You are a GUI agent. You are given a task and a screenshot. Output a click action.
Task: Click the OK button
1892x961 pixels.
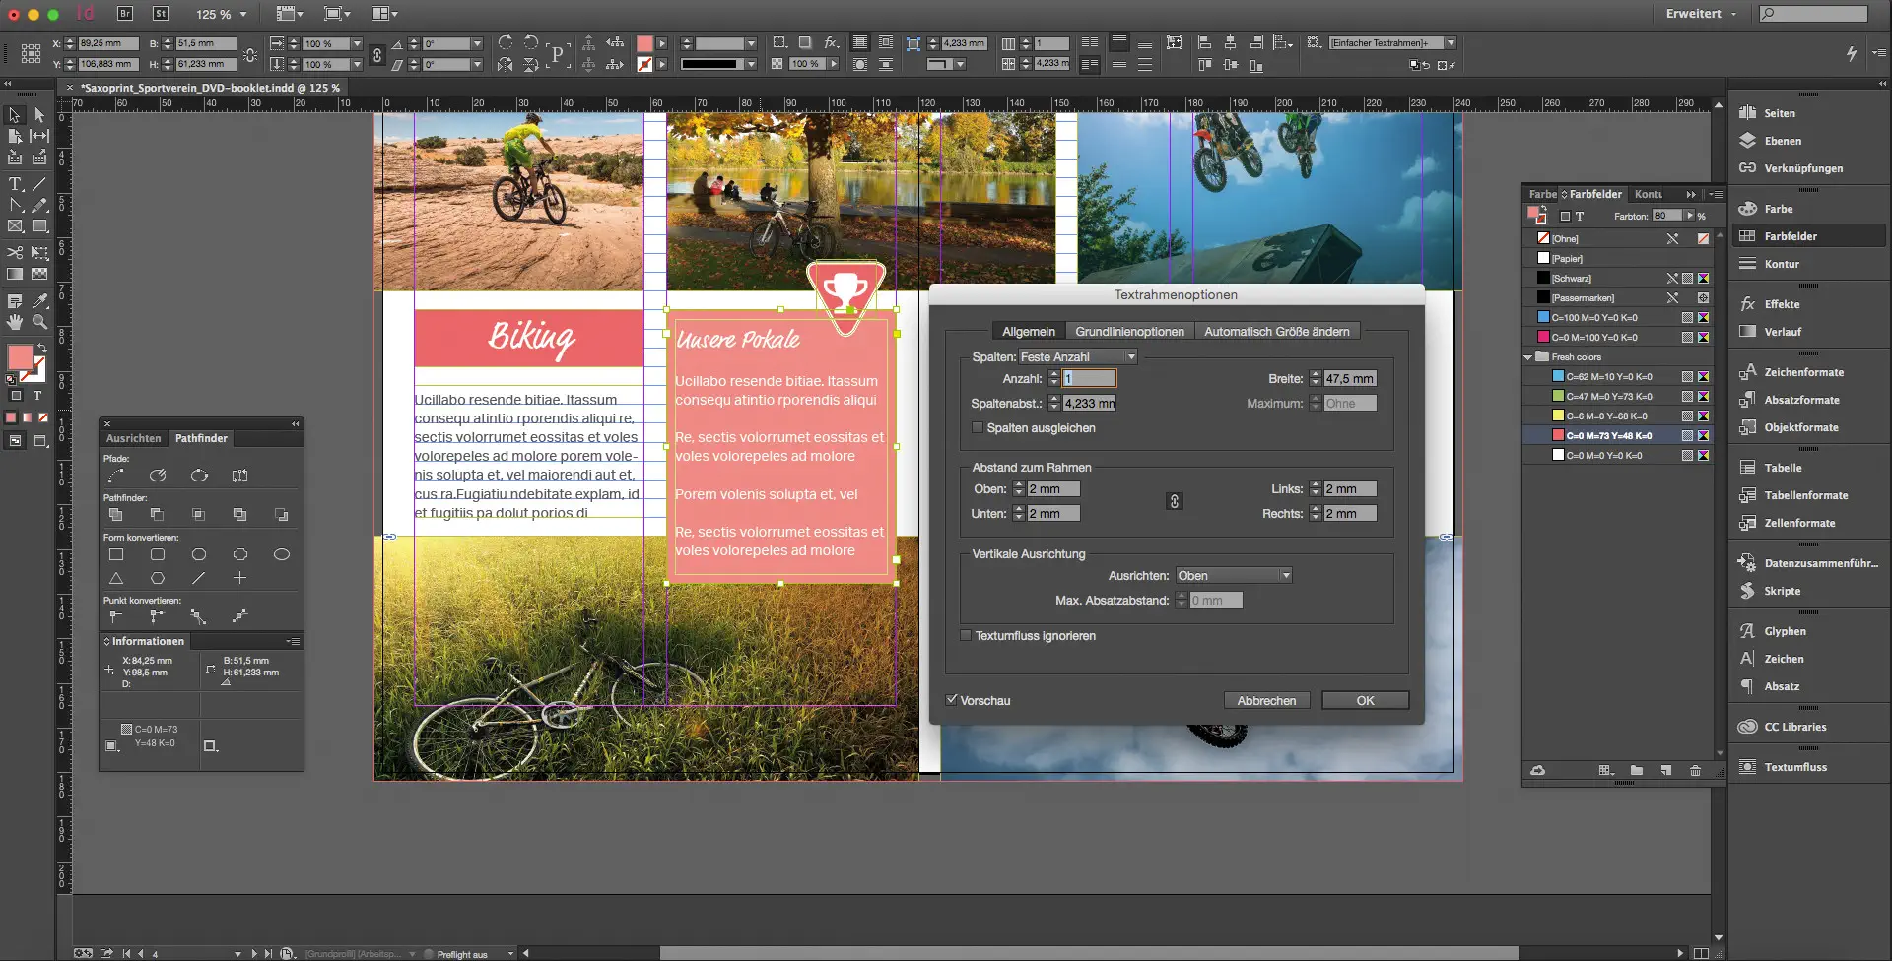pyautogui.click(x=1365, y=701)
